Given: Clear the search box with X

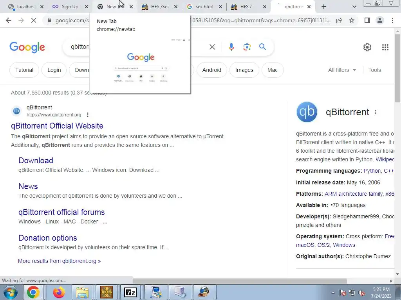Looking at the screenshot, I should point(212,47).
